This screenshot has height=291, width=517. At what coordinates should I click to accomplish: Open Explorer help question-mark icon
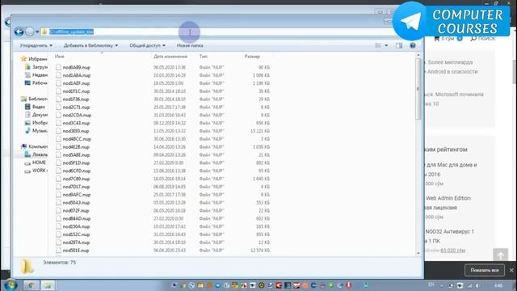pos(413,45)
